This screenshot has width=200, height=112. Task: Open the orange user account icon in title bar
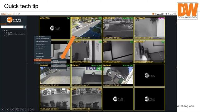[153, 14]
